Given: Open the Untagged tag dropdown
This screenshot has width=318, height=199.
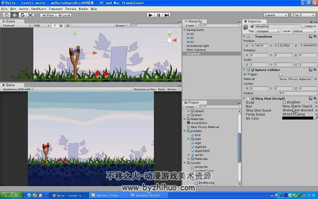Looking at the screenshot, I should 267,31.
